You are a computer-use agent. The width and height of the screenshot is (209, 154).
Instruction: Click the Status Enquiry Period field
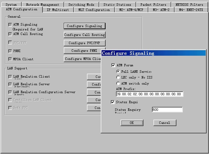tap(167, 110)
